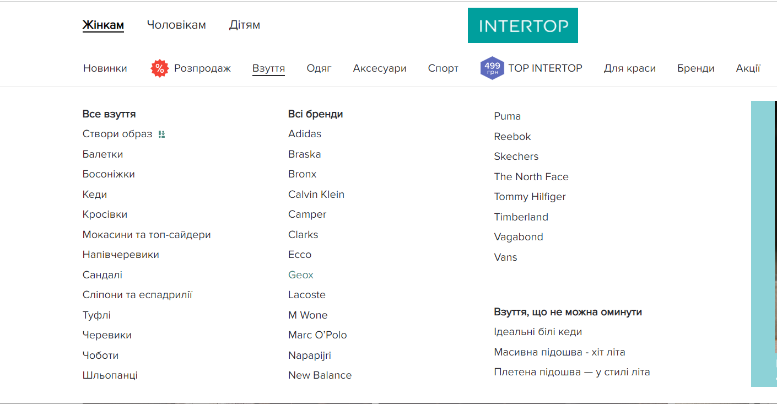Click the teal promo banner on the right
777x404 pixels.
pos(764,244)
